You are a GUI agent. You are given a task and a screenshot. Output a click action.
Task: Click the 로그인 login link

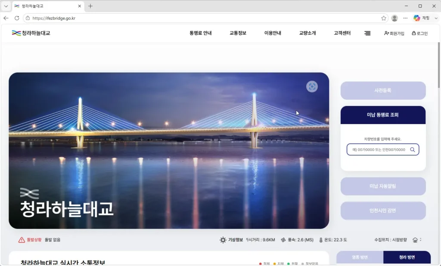(x=419, y=33)
